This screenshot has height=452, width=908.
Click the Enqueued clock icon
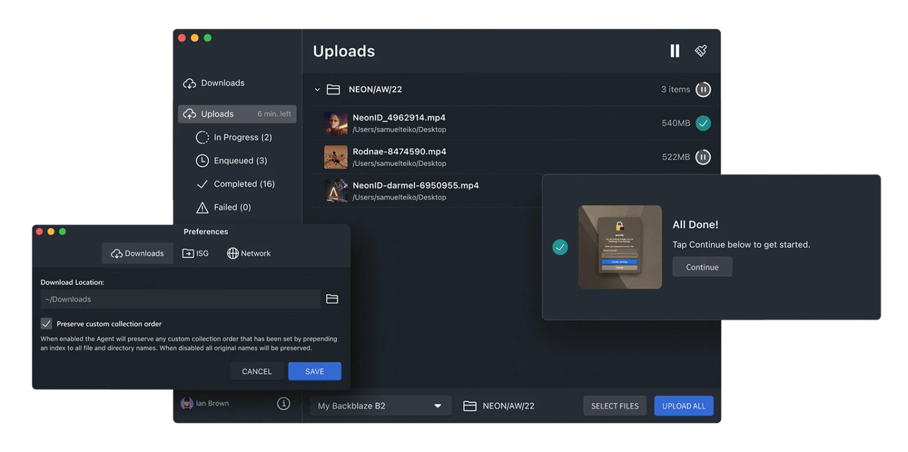(202, 161)
